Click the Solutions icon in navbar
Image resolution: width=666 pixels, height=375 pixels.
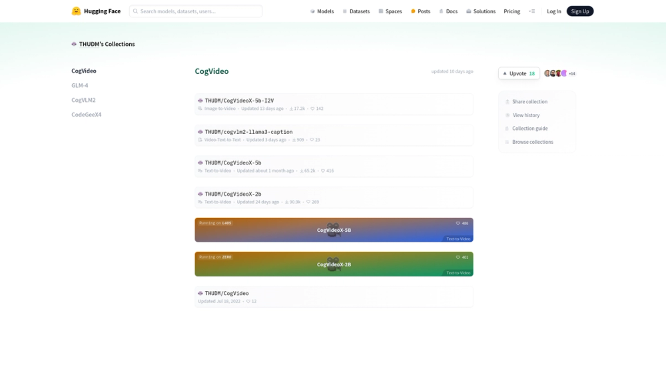468,11
